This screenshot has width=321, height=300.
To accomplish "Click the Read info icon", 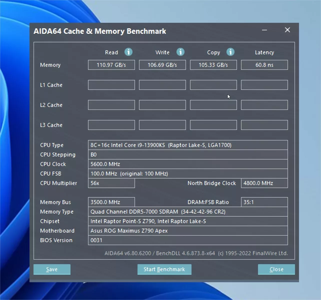I will tap(128, 52).
